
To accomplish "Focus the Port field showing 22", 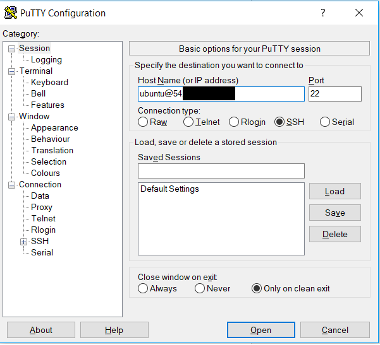I will [335, 94].
